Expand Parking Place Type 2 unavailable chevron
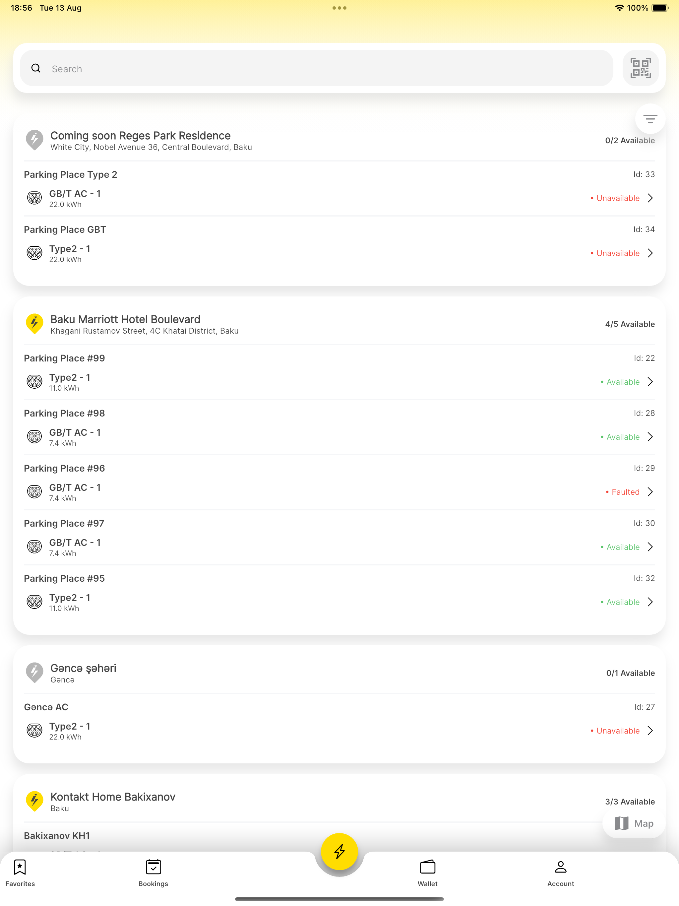Screen dimensions: 679x906 (x=650, y=198)
